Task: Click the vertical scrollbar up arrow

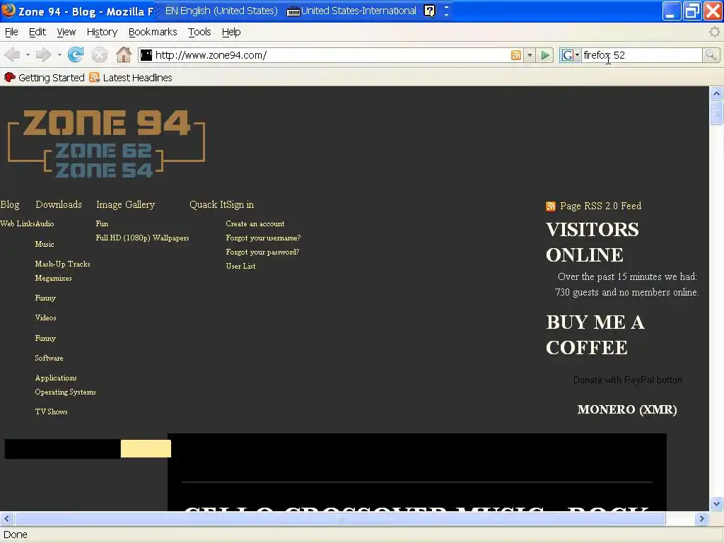Action: [716, 94]
